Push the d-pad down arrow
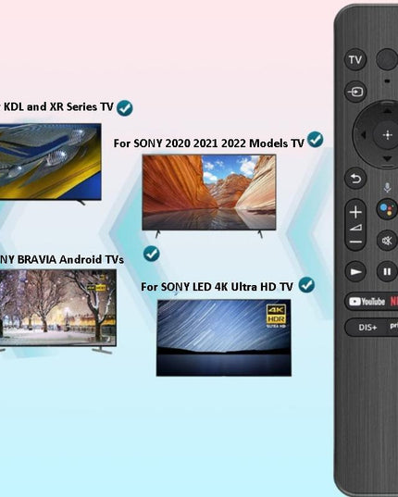 tap(387, 158)
